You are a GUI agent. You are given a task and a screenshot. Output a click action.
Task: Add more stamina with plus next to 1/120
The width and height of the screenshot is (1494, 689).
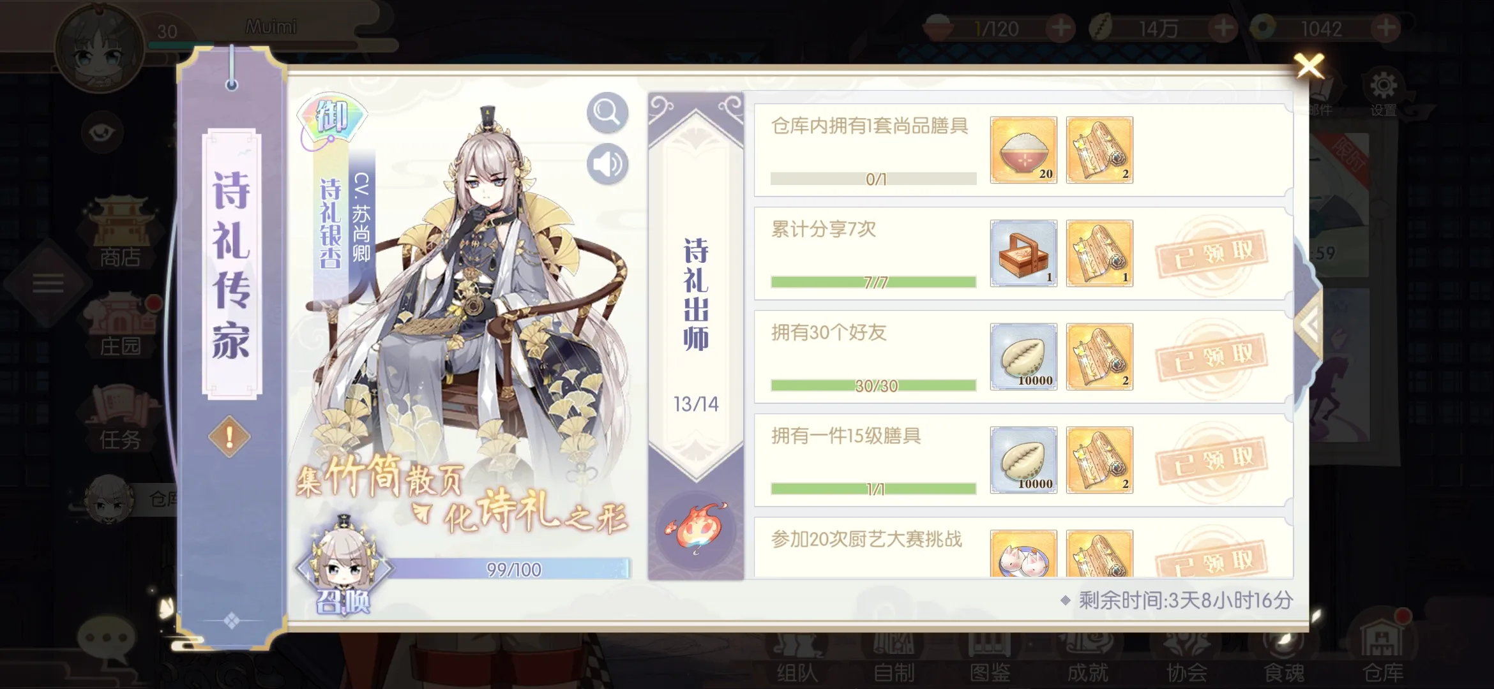coord(1061,28)
